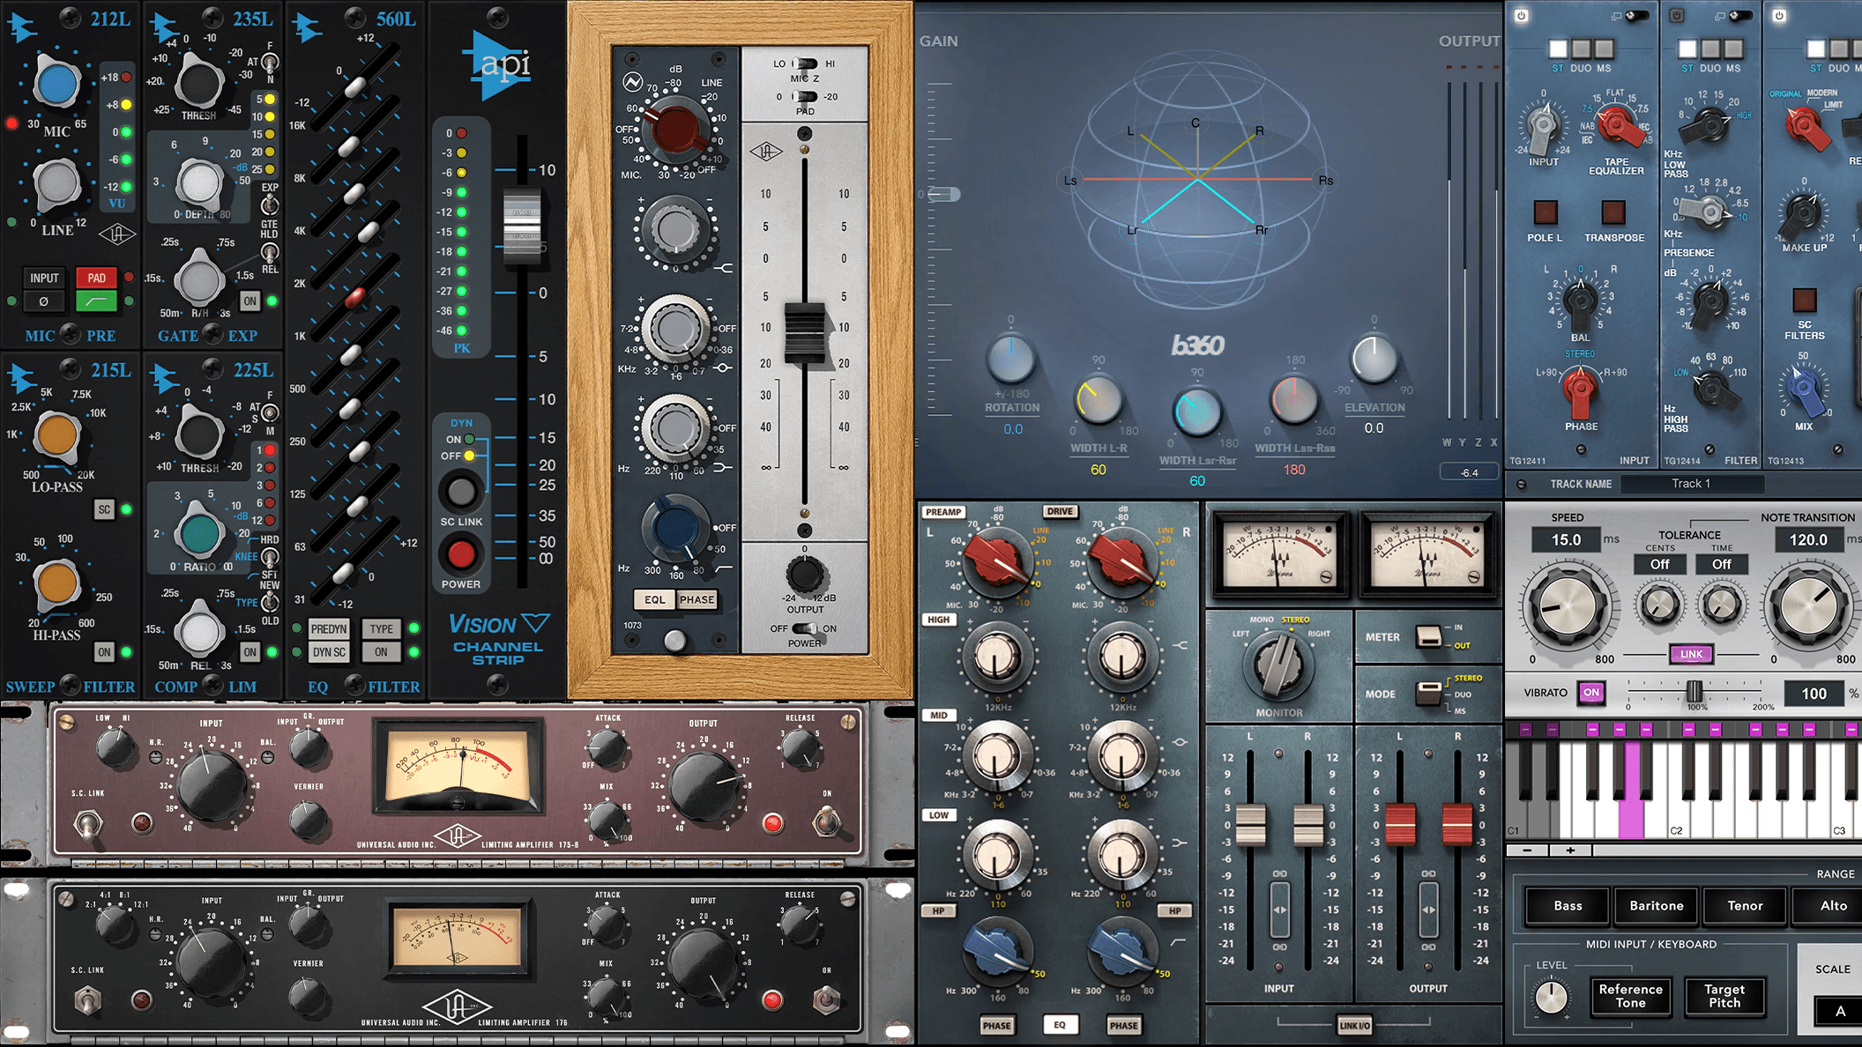Flip the POWER switch on the 1073 strip
This screenshot has width=1862, height=1047.
pyautogui.click(x=803, y=628)
